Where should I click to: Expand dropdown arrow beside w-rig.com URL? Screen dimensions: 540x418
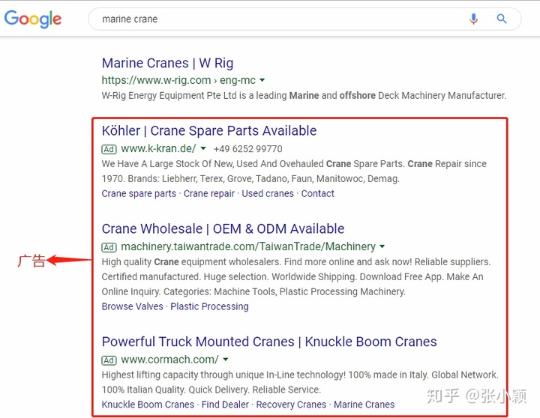point(262,80)
